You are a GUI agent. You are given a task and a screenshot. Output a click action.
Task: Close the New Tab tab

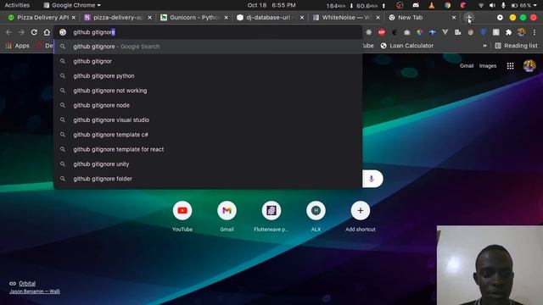[x=454, y=17]
